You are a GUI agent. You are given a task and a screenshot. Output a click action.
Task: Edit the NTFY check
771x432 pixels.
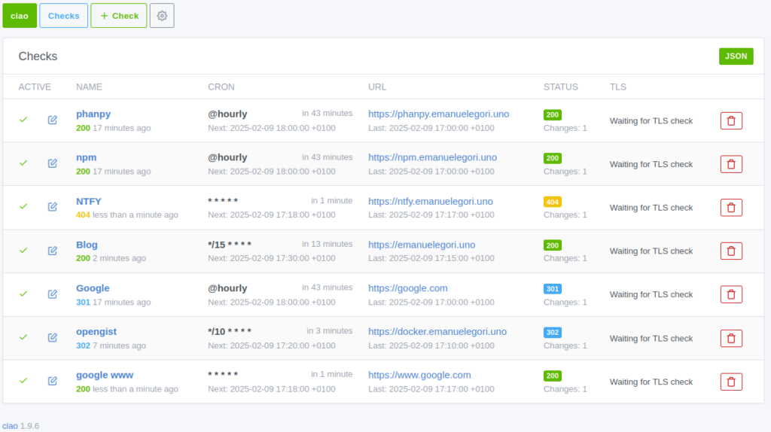click(53, 206)
